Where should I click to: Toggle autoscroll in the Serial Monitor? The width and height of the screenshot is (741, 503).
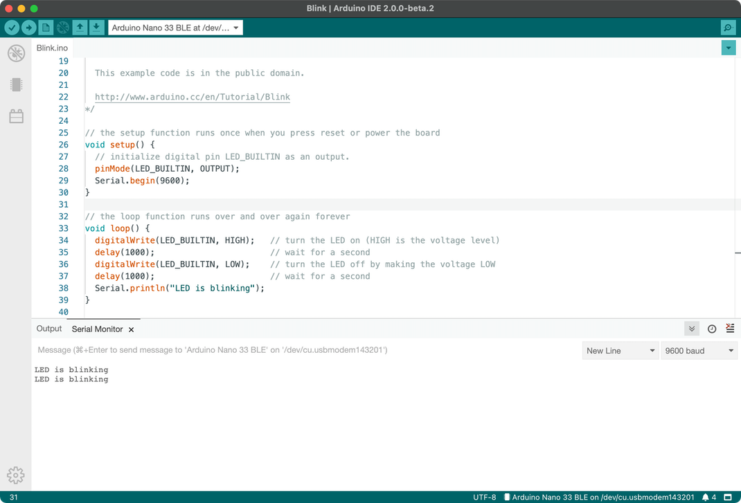691,329
